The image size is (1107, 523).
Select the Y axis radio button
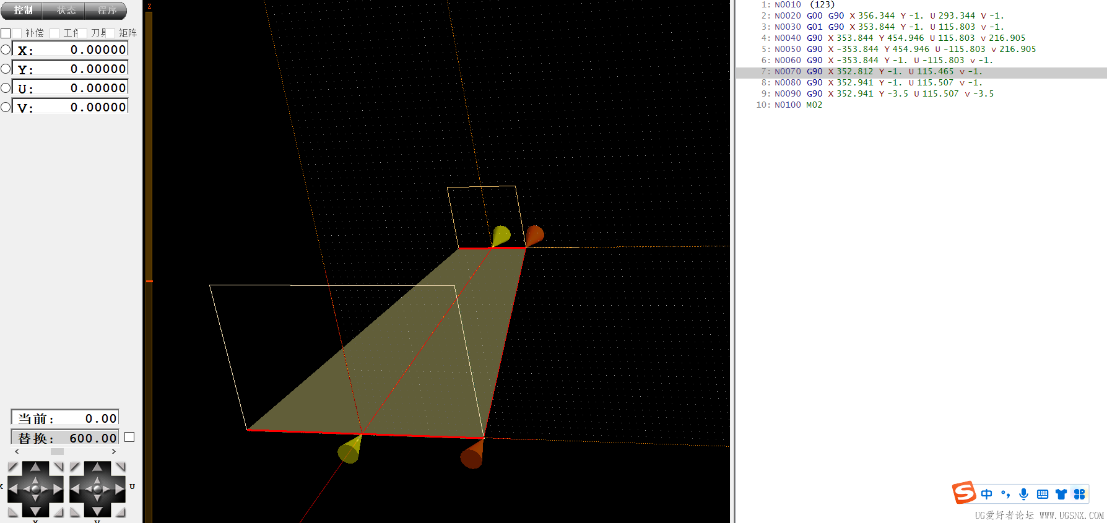(6, 68)
